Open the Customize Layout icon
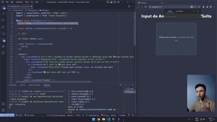The width and height of the screenshot is (217, 122). tap(118, 2)
